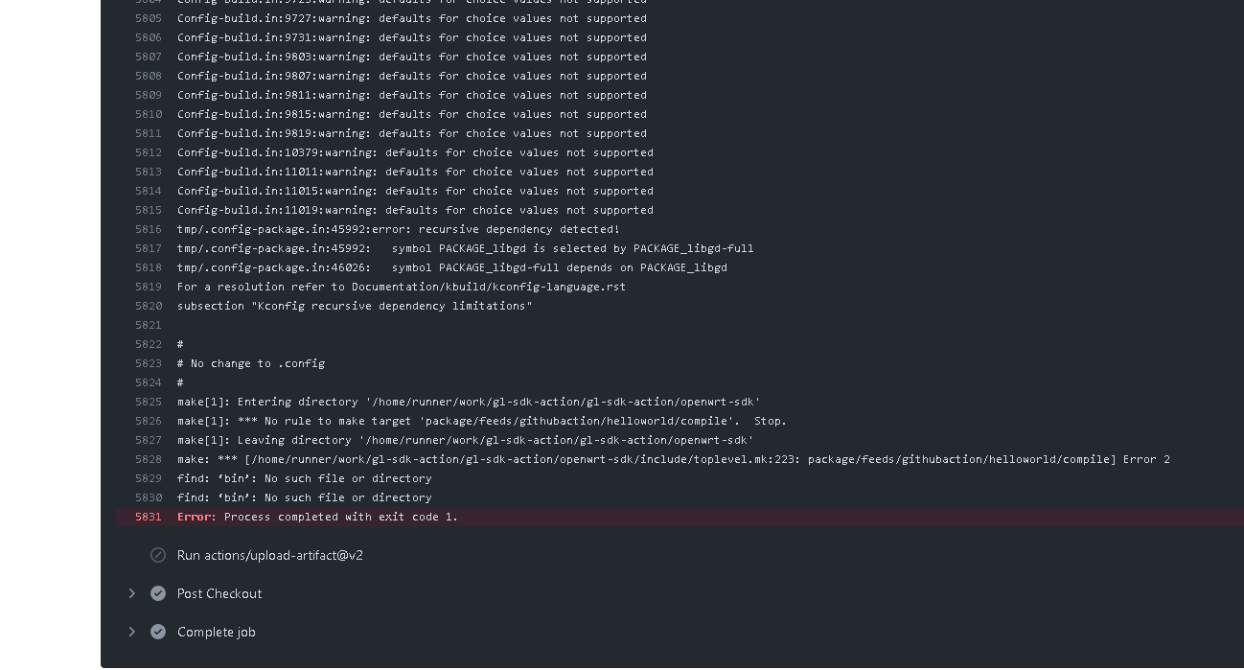The image size is (1244, 670).
Task: Expand the Complete job step chevron
Action: [132, 632]
